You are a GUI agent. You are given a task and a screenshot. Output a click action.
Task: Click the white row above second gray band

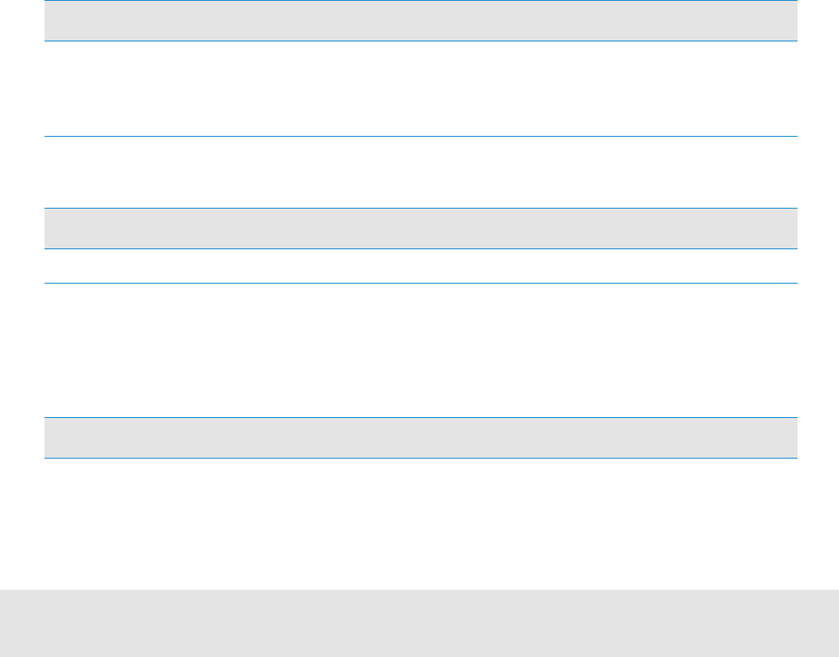[x=420, y=173]
